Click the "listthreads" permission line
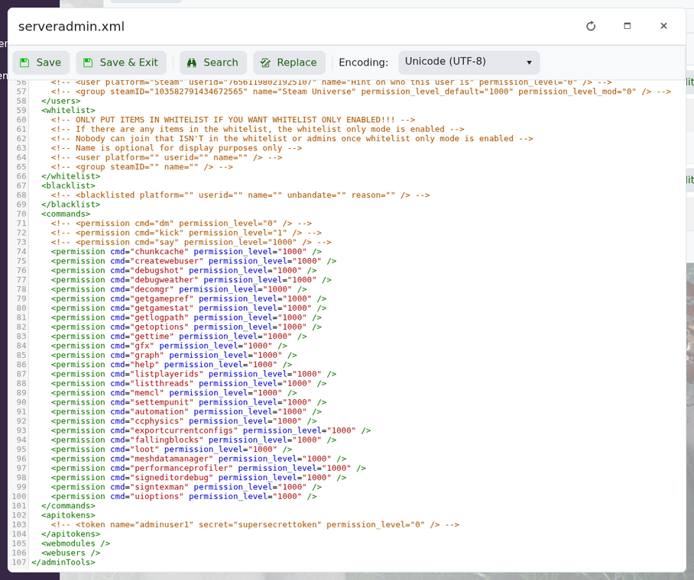Viewport: 694px width, 580px height. [189, 384]
